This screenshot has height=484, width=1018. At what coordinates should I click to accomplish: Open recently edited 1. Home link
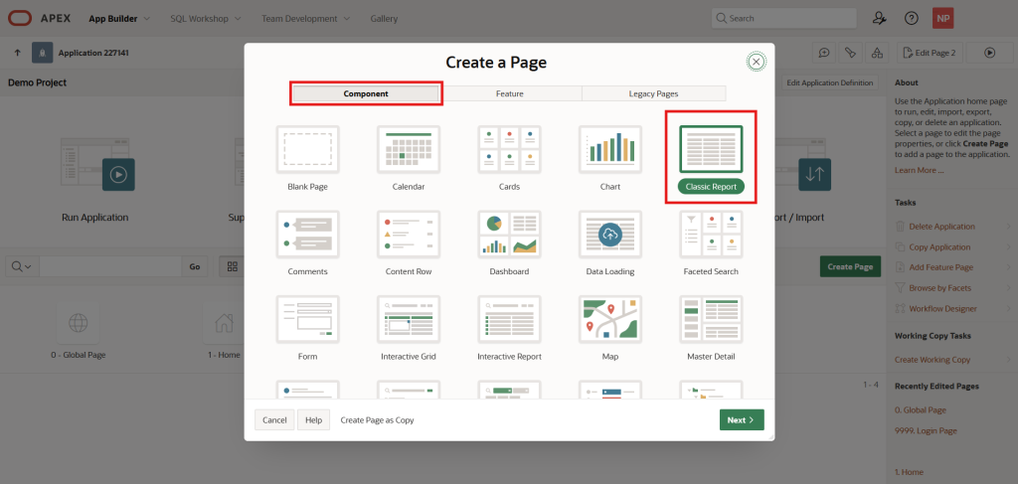pyautogui.click(x=909, y=472)
